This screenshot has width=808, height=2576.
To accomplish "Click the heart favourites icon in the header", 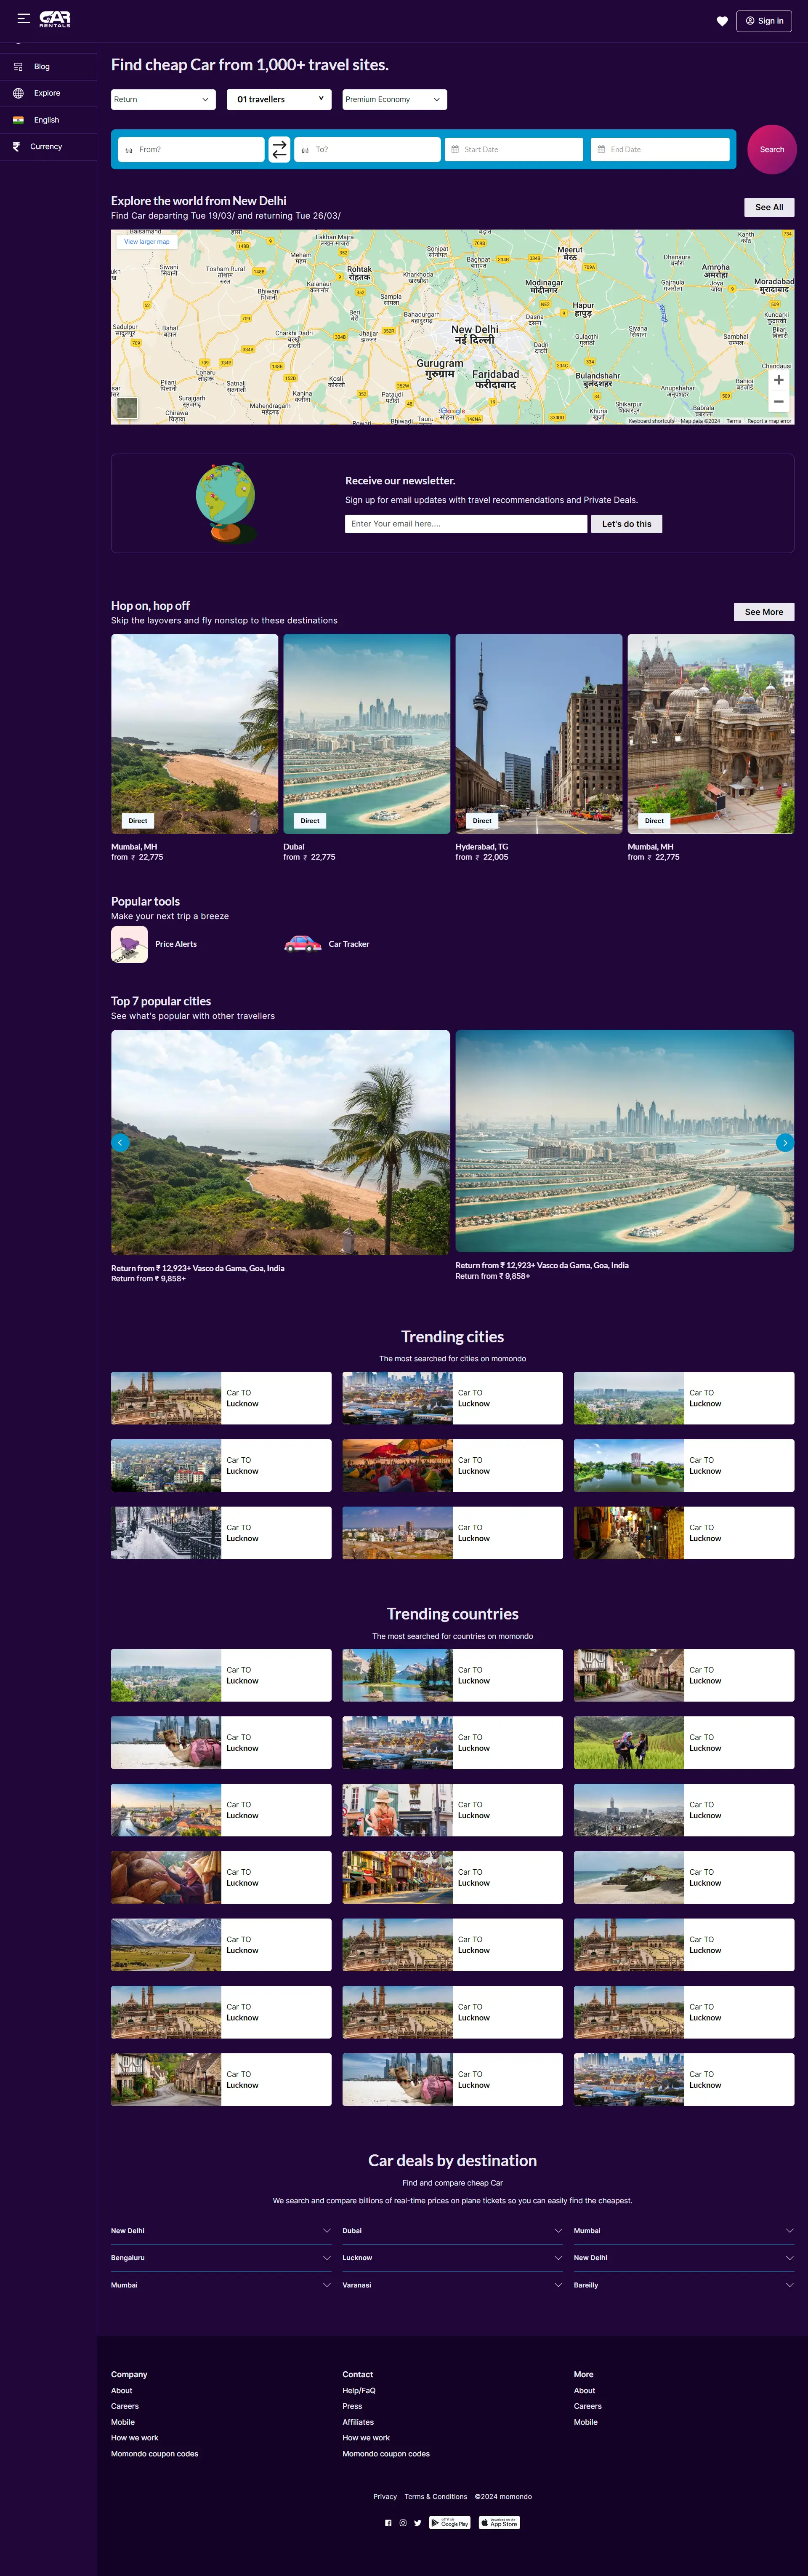I will click(721, 20).
